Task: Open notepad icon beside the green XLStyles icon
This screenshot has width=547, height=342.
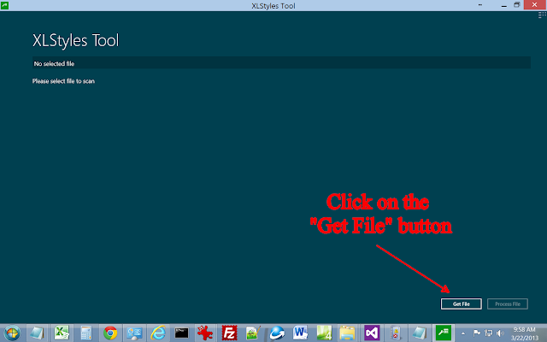Action: point(419,333)
